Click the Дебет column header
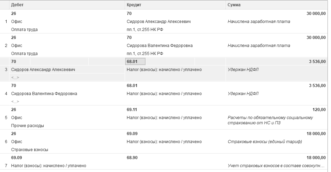Viewport: 331px width, 172px height. coord(67,5)
